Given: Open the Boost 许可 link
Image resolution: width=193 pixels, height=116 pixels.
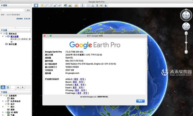Looking at the screenshot, I should click(81, 82).
